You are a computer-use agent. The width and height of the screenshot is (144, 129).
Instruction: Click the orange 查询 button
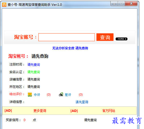click(105, 37)
